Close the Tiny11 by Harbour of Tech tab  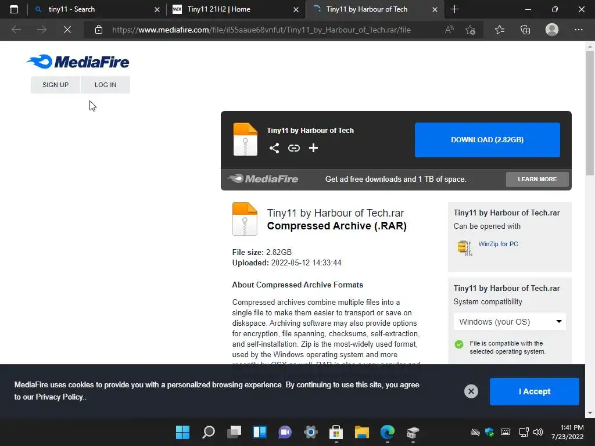(x=435, y=9)
